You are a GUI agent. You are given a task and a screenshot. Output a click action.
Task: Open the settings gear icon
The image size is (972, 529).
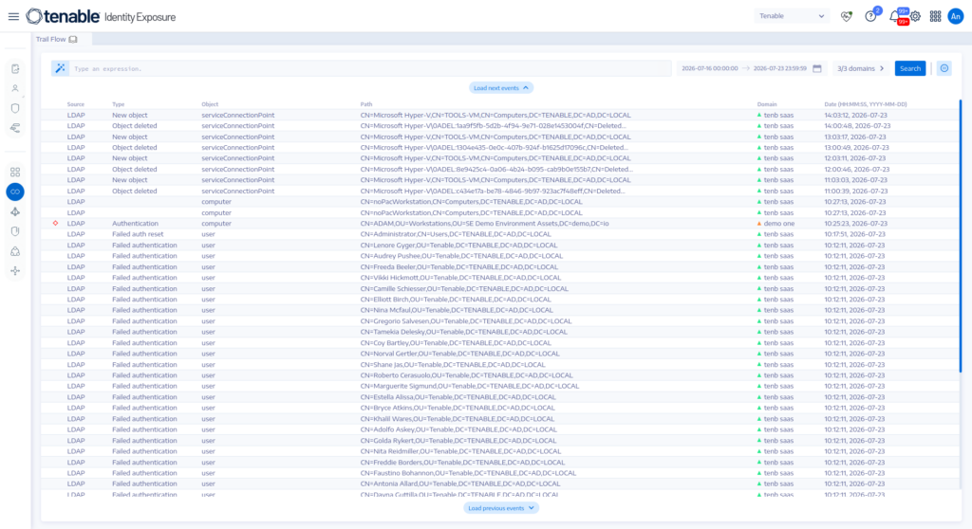(x=916, y=17)
